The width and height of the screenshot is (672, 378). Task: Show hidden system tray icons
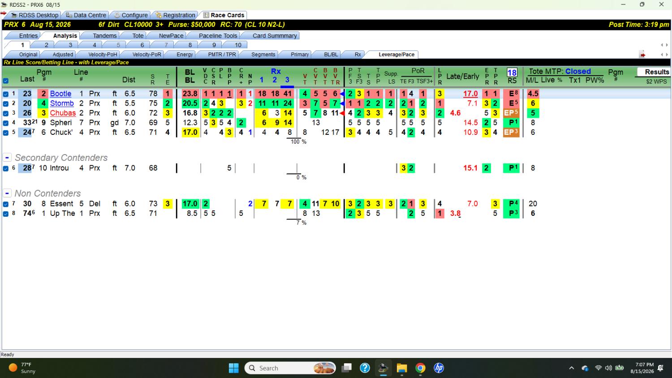[x=571, y=368]
